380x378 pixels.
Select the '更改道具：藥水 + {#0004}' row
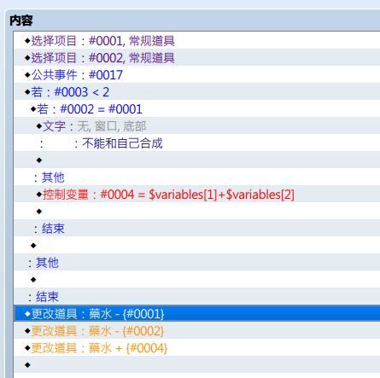196,347
